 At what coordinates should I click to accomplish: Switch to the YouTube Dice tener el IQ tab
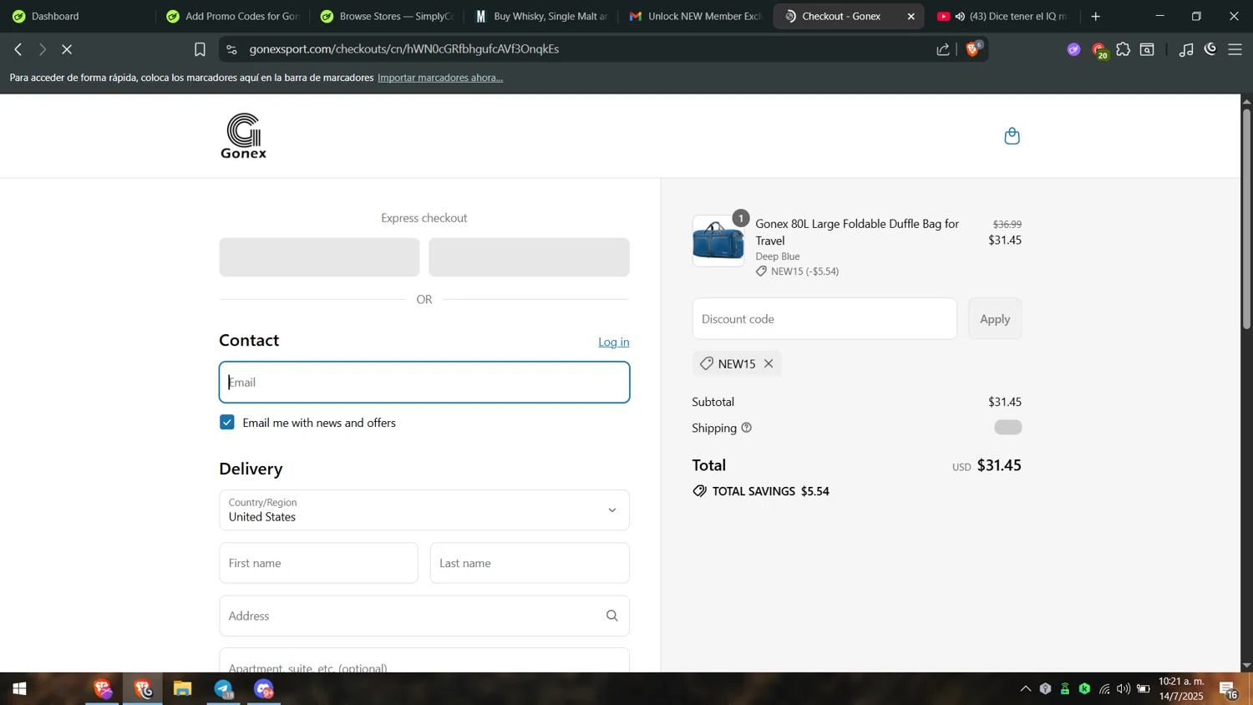click(x=1002, y=16)
